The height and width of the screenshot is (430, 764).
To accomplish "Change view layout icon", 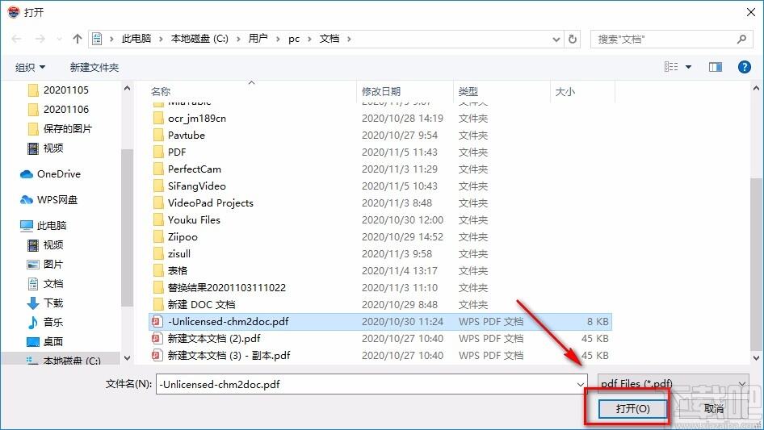I will click(x=671, y=67).
